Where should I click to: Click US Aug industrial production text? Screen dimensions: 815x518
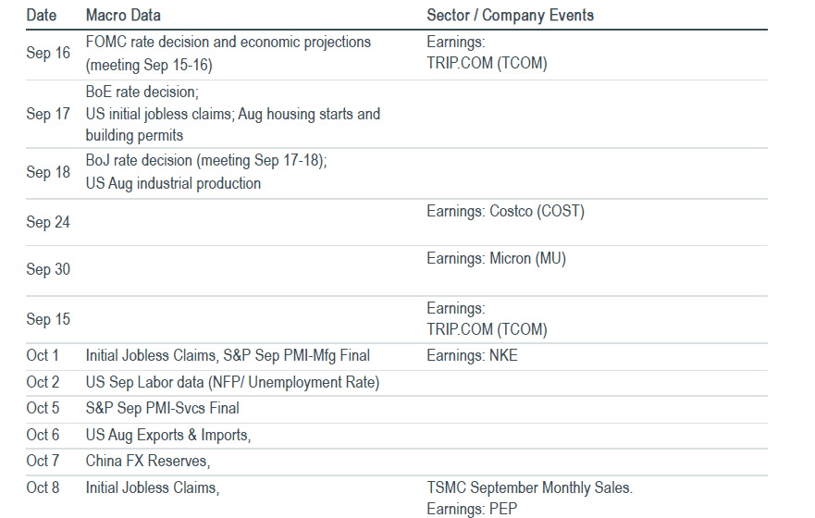point(173,183)
